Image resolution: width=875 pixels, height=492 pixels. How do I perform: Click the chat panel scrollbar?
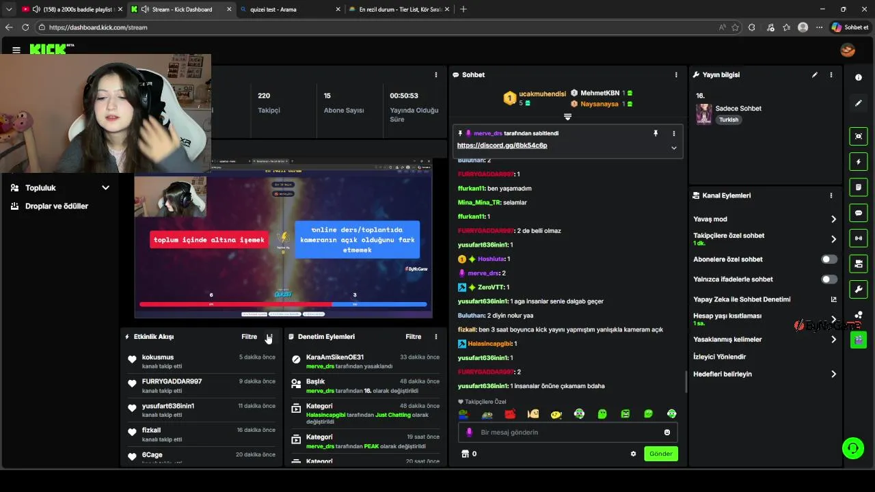(x=686, y=381)
